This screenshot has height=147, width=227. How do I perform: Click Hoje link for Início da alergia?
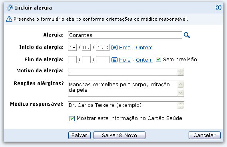tap(125, 48)
